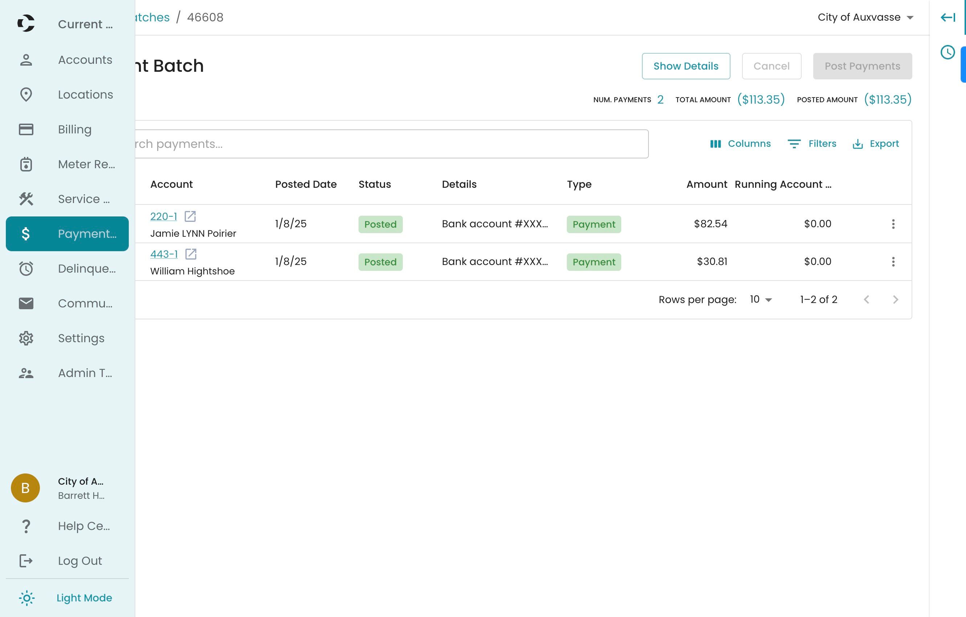Click the clock history icon in right panel

947,53
